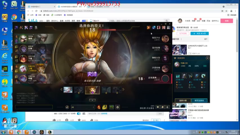Click the like thumbs-up icon under video
This screenshot has width=240, height=135.
point(54,120)
